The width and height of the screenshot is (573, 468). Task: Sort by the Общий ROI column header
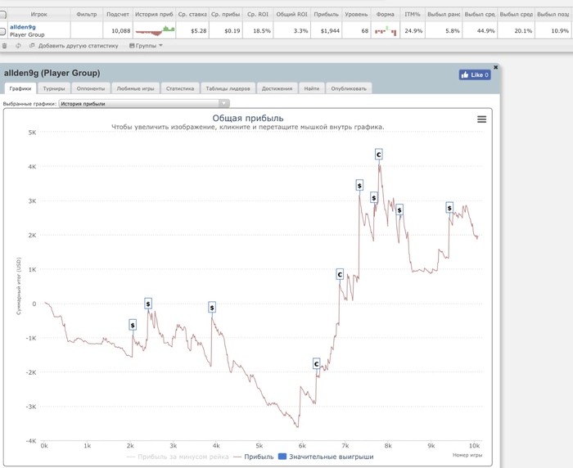tap(292, 15)
